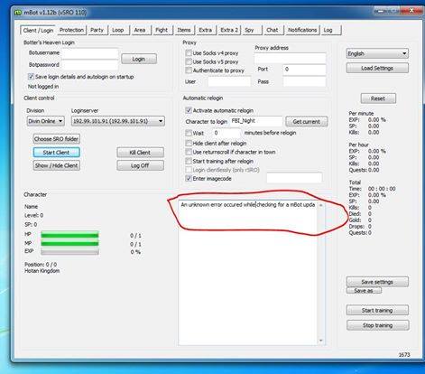The height and width of the screenshot is (374, 425).
Task: Enable Hide client after relogin
Action: [x=189, y=143]
